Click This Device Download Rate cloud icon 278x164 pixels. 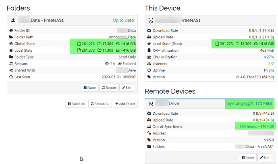pos(149,30)
